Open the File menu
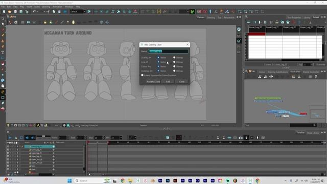The width and height of the screenshot is (327, 184). coord(3,7)
